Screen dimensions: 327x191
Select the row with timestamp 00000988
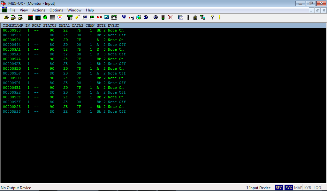[63, 30]
